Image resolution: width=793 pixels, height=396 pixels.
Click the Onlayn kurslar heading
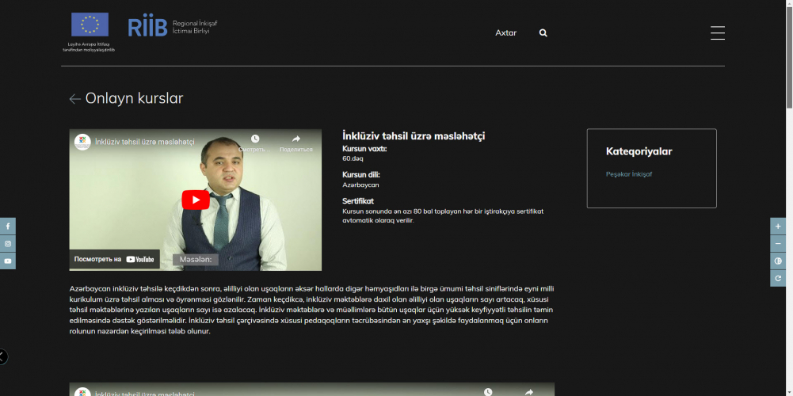click(x=134, y=98)
